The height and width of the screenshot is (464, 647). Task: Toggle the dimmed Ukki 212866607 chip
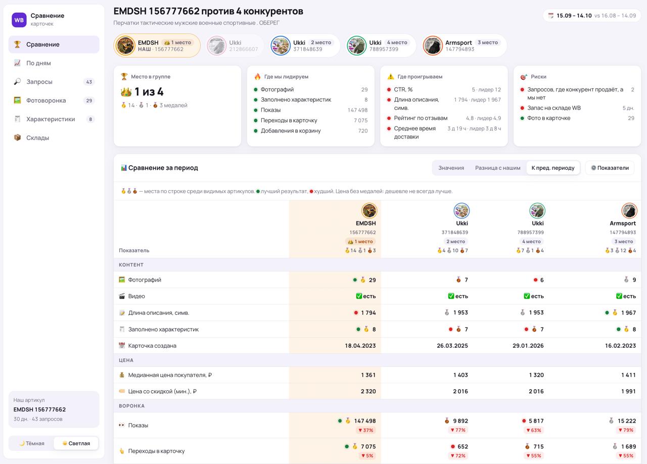(x=235, y=45)
